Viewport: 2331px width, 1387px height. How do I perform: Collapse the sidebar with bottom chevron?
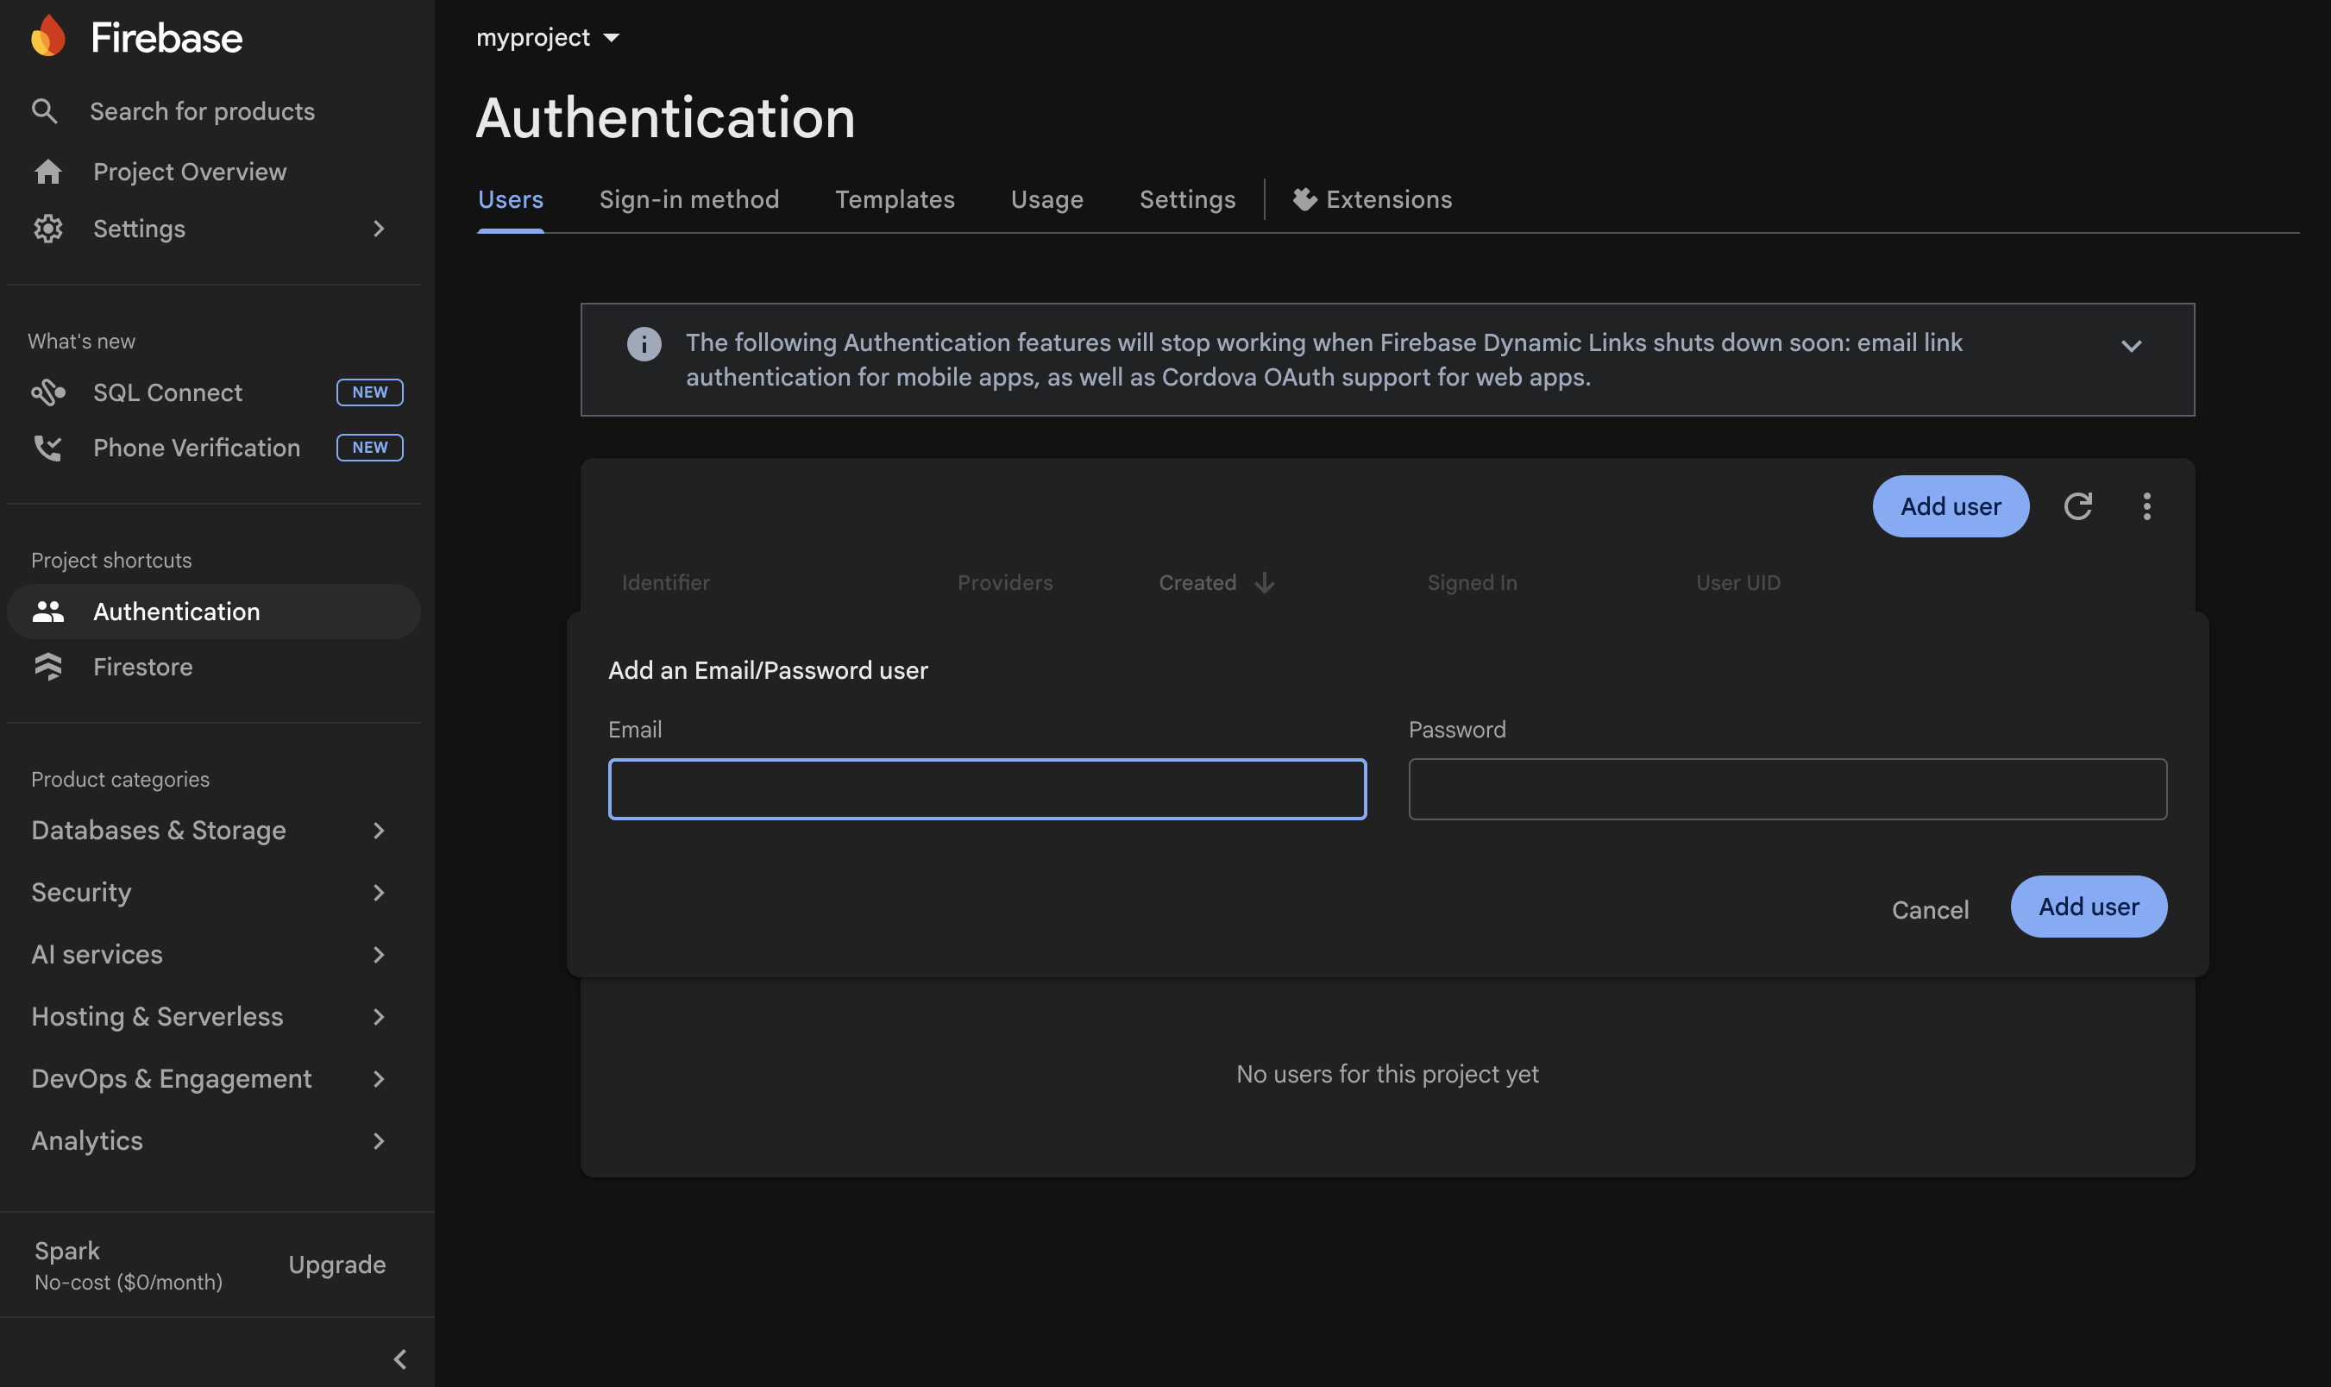400,1359
